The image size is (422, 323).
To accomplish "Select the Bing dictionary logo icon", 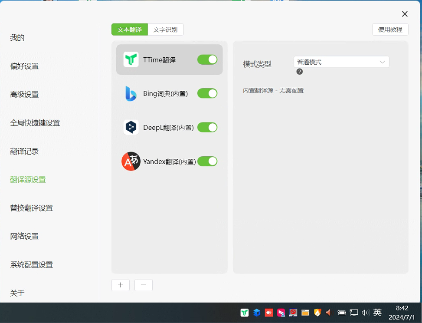I will 131,93.
